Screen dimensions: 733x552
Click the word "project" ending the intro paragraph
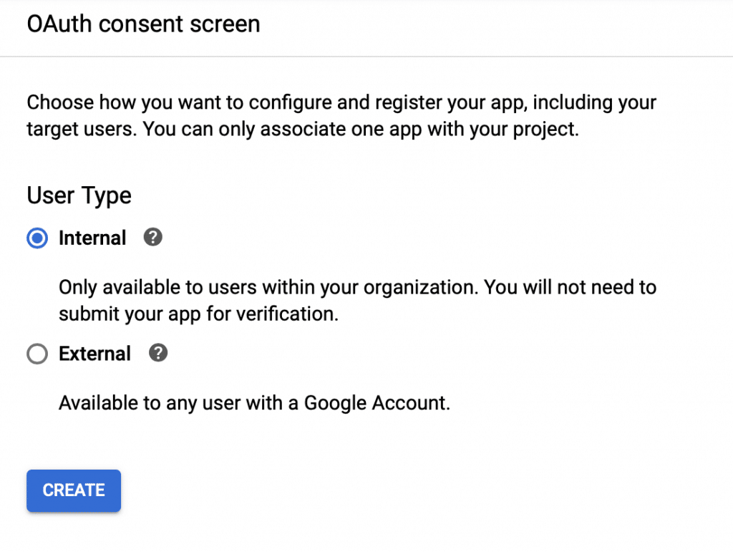coord(548,132)
